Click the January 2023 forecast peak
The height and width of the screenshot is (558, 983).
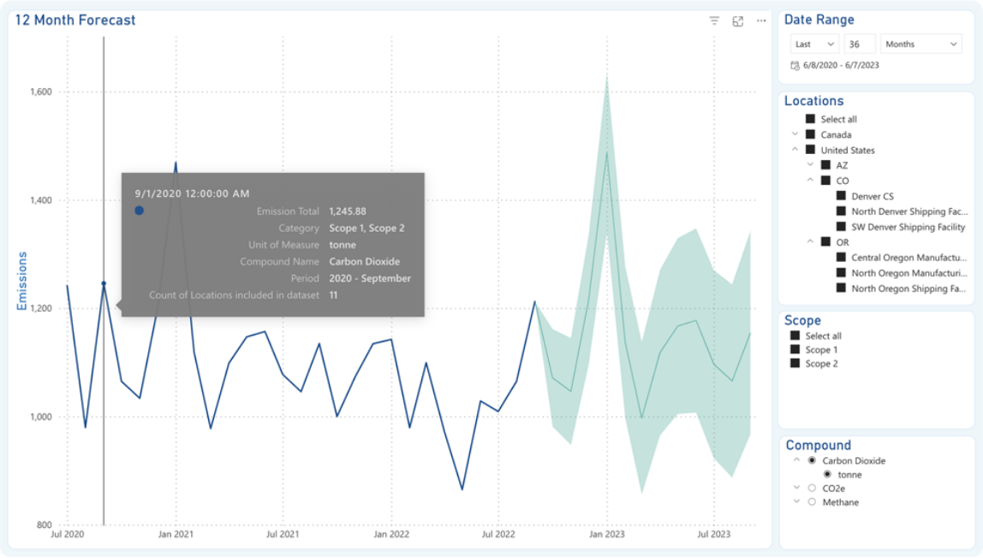607,152
